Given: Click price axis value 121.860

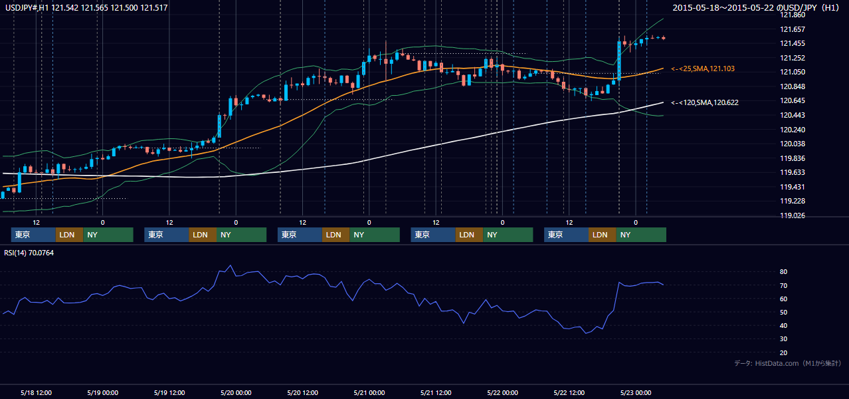Looking at the screenshot, I should (x=794, y=15).
